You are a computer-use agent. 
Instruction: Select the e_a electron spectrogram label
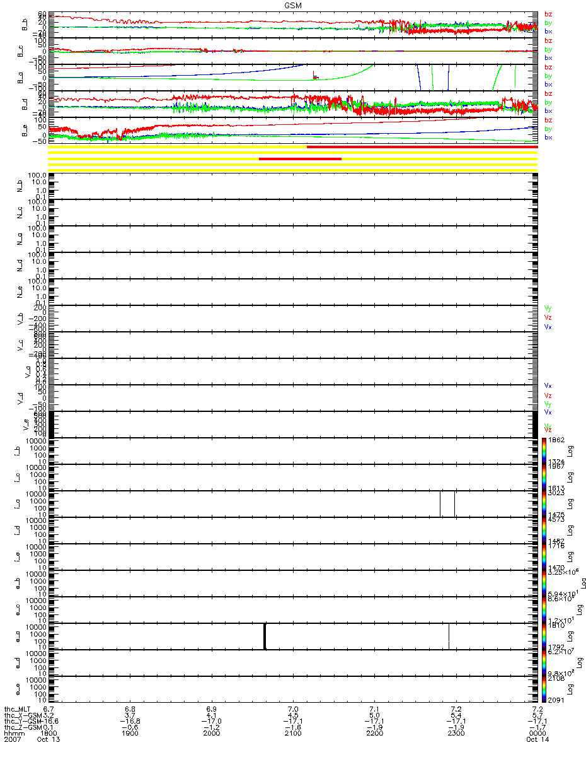(x=19, y=637)
